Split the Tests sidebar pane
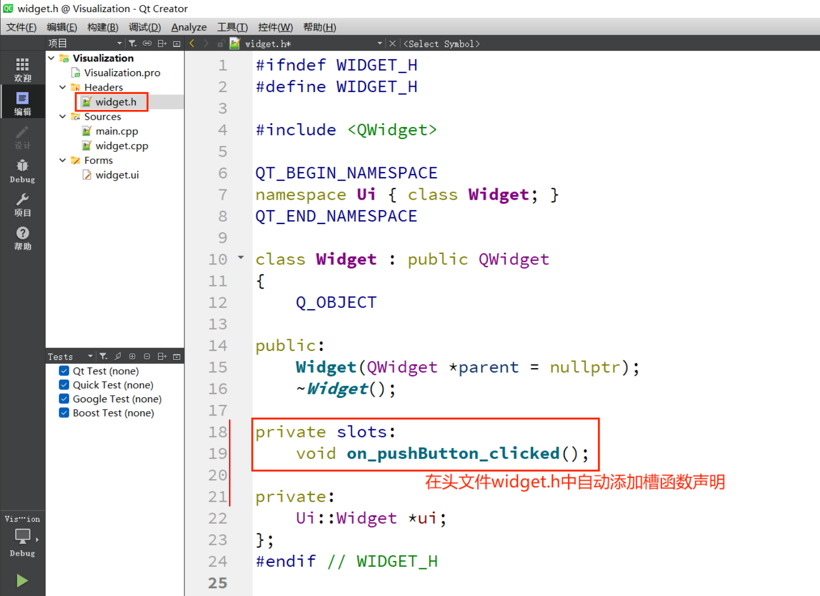This screenshot has width=820, height=596. point(162,356)
